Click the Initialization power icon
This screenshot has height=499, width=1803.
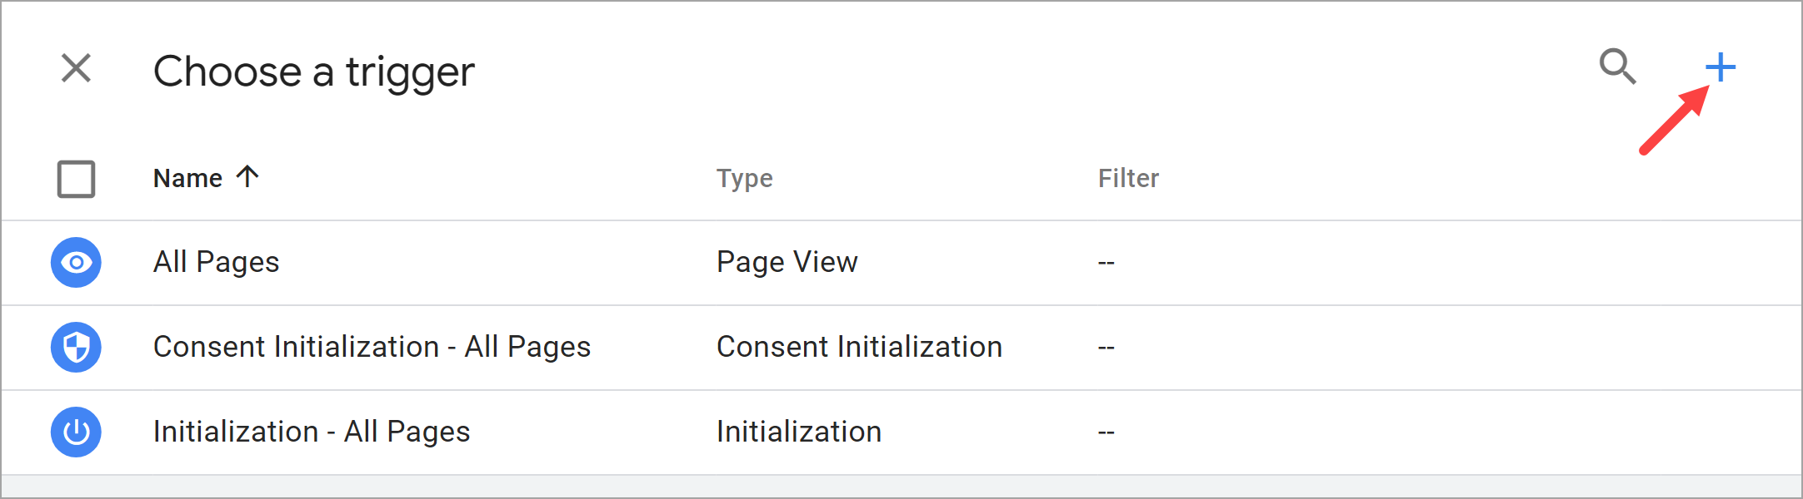76,432
